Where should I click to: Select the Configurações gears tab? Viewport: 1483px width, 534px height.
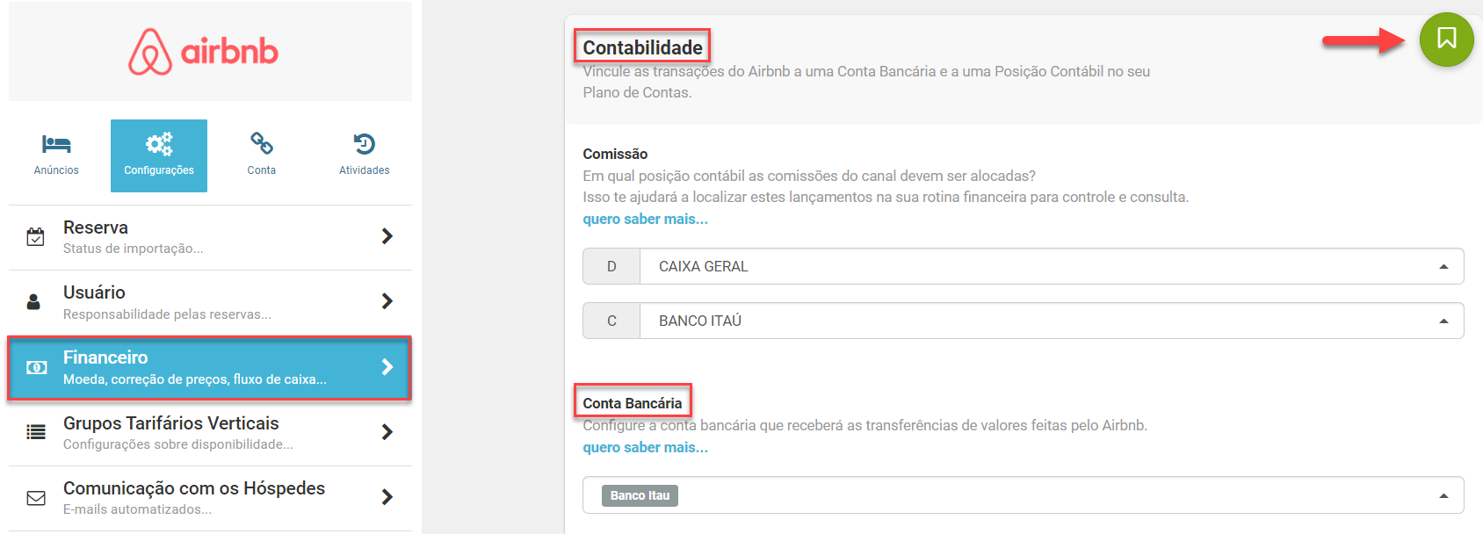click(x=159, y=155)
